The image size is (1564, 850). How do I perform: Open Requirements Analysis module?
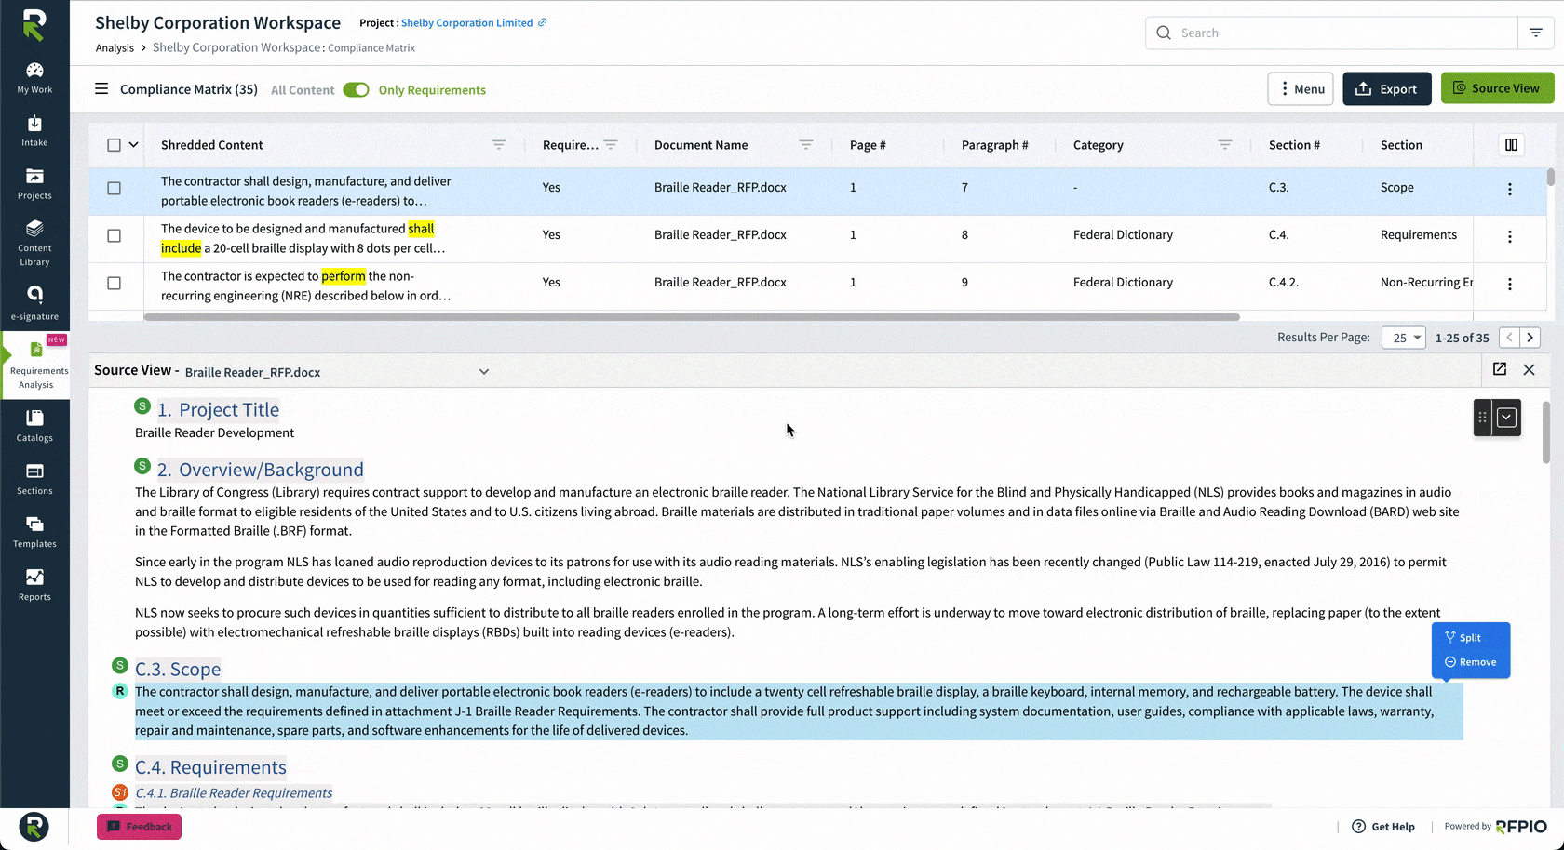[x=35, y=366]
